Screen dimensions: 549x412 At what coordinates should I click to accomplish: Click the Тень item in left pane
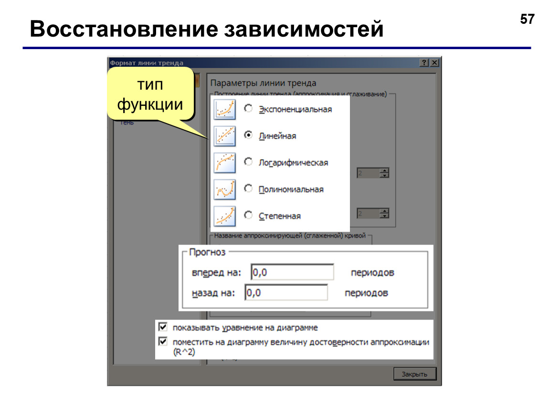(127, 123)
